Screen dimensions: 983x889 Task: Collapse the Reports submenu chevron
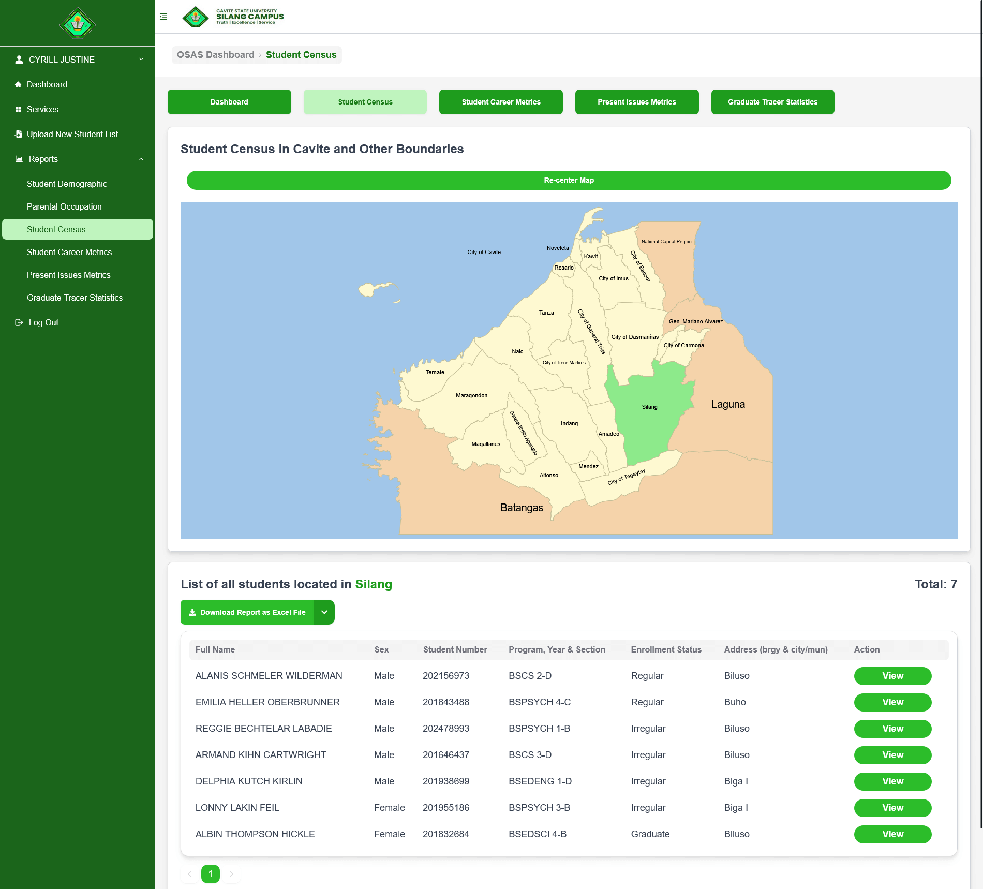[141, 159]
